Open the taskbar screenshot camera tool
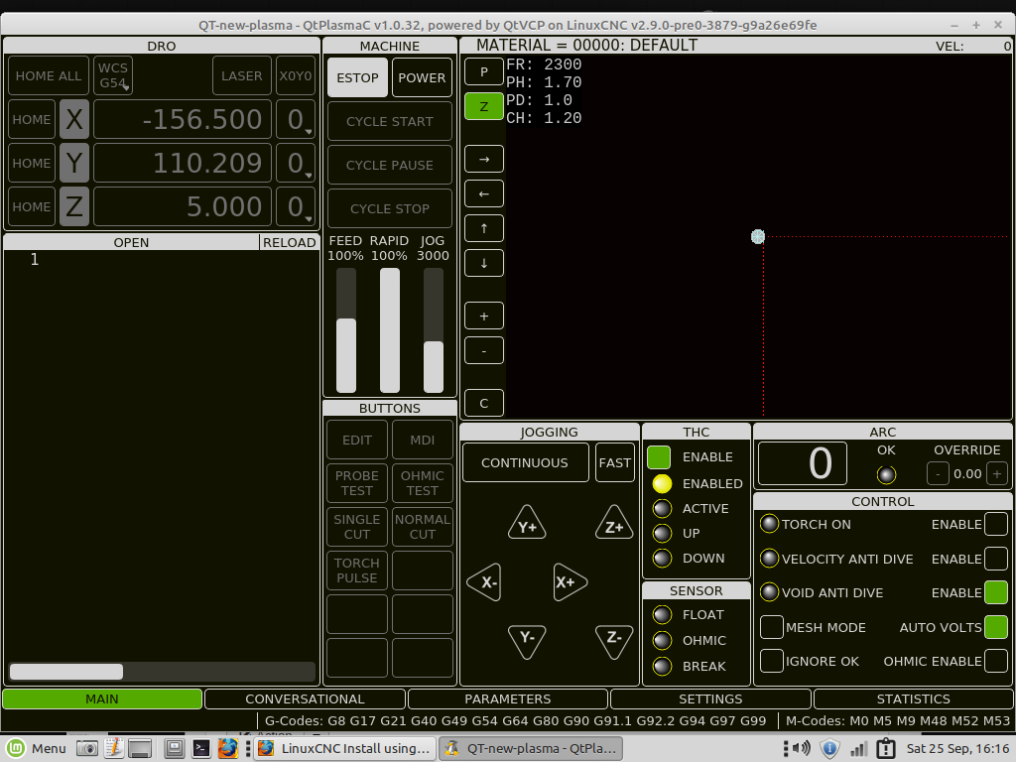 (87, 748)
